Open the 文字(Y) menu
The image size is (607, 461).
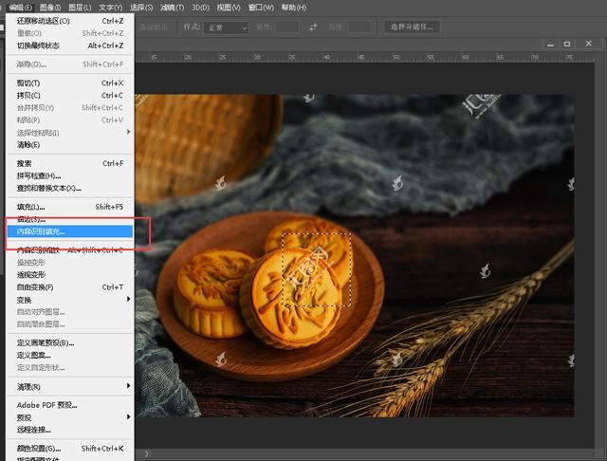coord(110,8)
